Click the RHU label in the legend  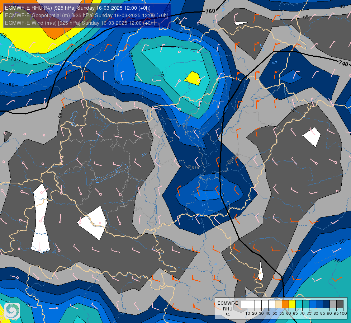click(x=228, y=309)
